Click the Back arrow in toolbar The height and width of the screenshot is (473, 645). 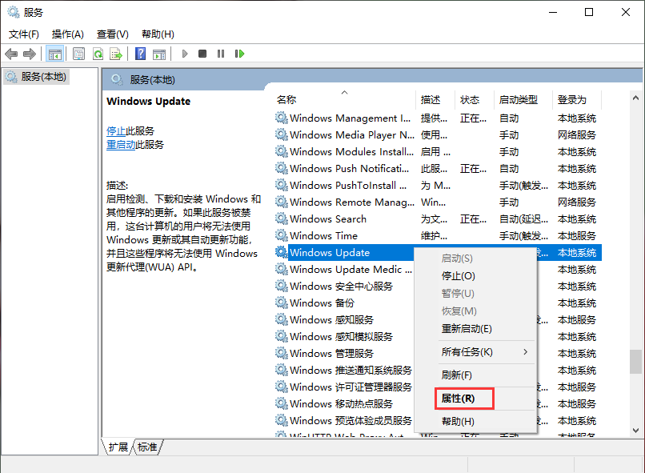click(x=11, y=54)
